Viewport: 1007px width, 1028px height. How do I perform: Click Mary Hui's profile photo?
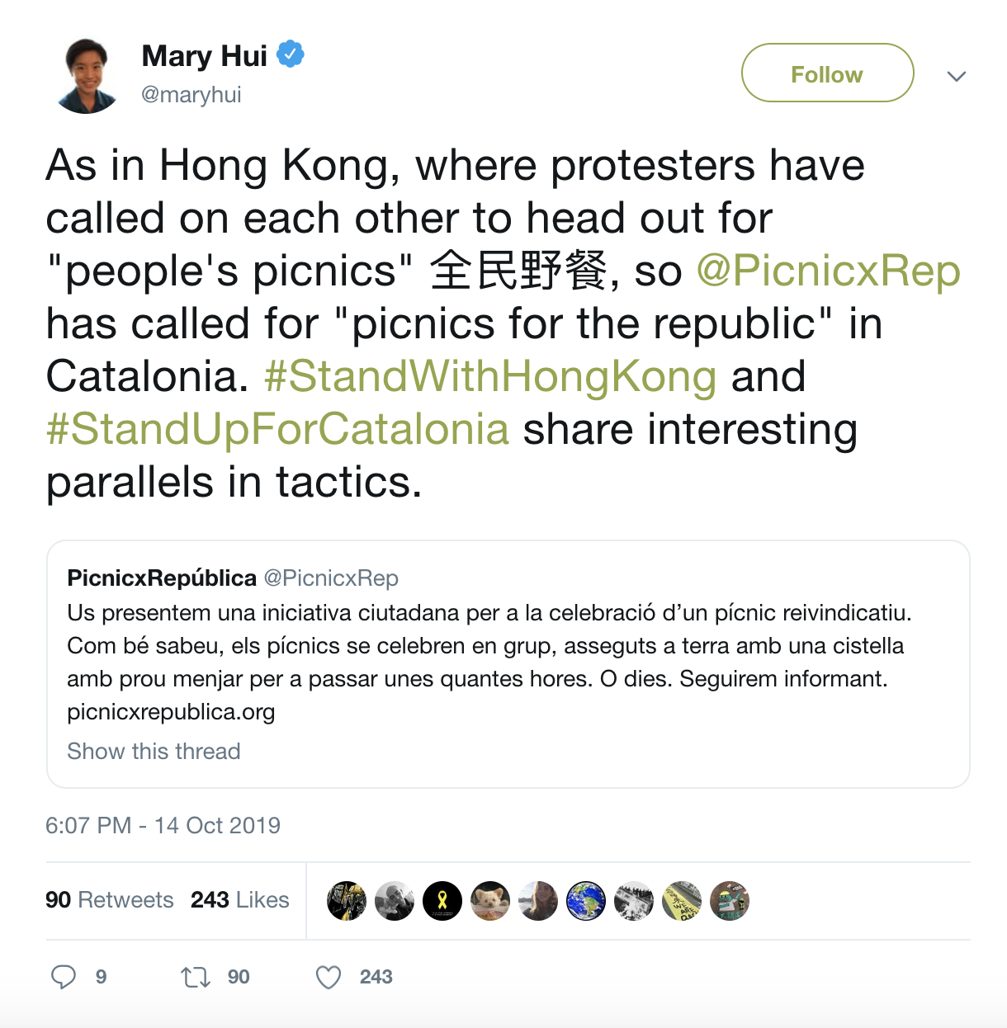pyautogui.click(x=87, y=75)
